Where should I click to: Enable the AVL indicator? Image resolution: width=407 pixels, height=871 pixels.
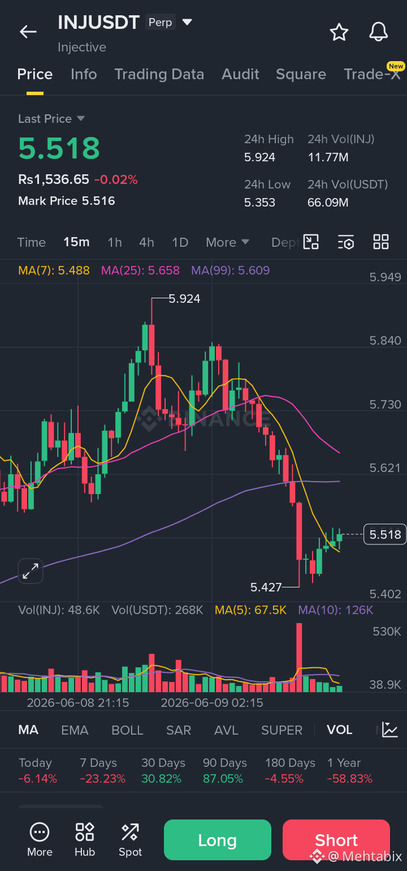coord(226,730)
